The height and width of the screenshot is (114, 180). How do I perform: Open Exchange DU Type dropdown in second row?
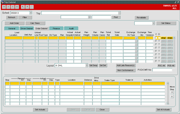coord(136,41)
